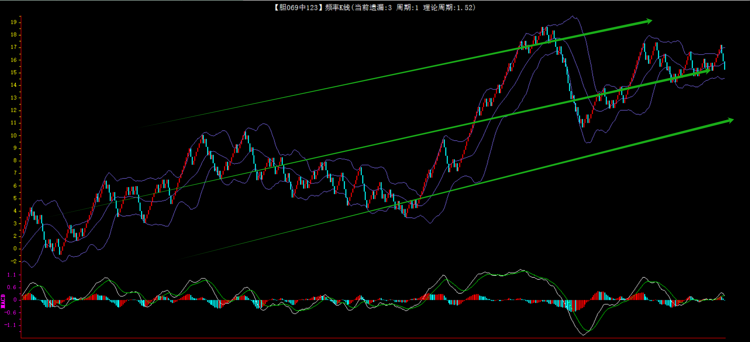Click the MACD scale label 1.1
The image size is (750, 342).
coord(12,275)
